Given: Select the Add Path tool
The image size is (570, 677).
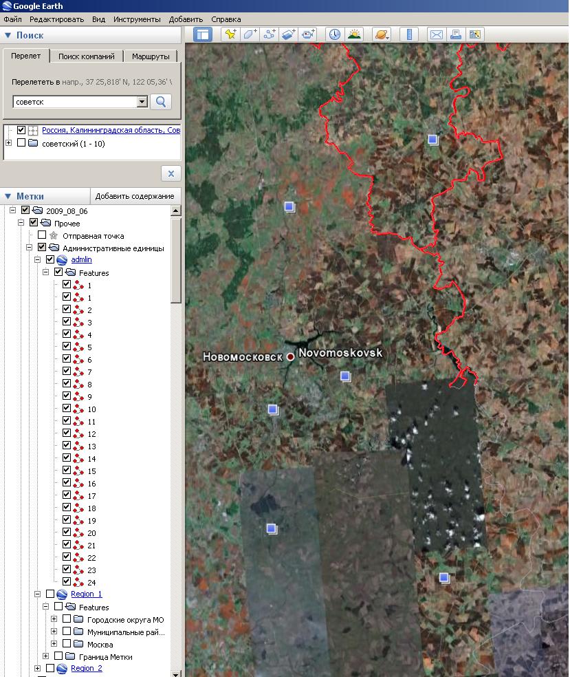Looking at the screenshot, I should pos(270,34).
